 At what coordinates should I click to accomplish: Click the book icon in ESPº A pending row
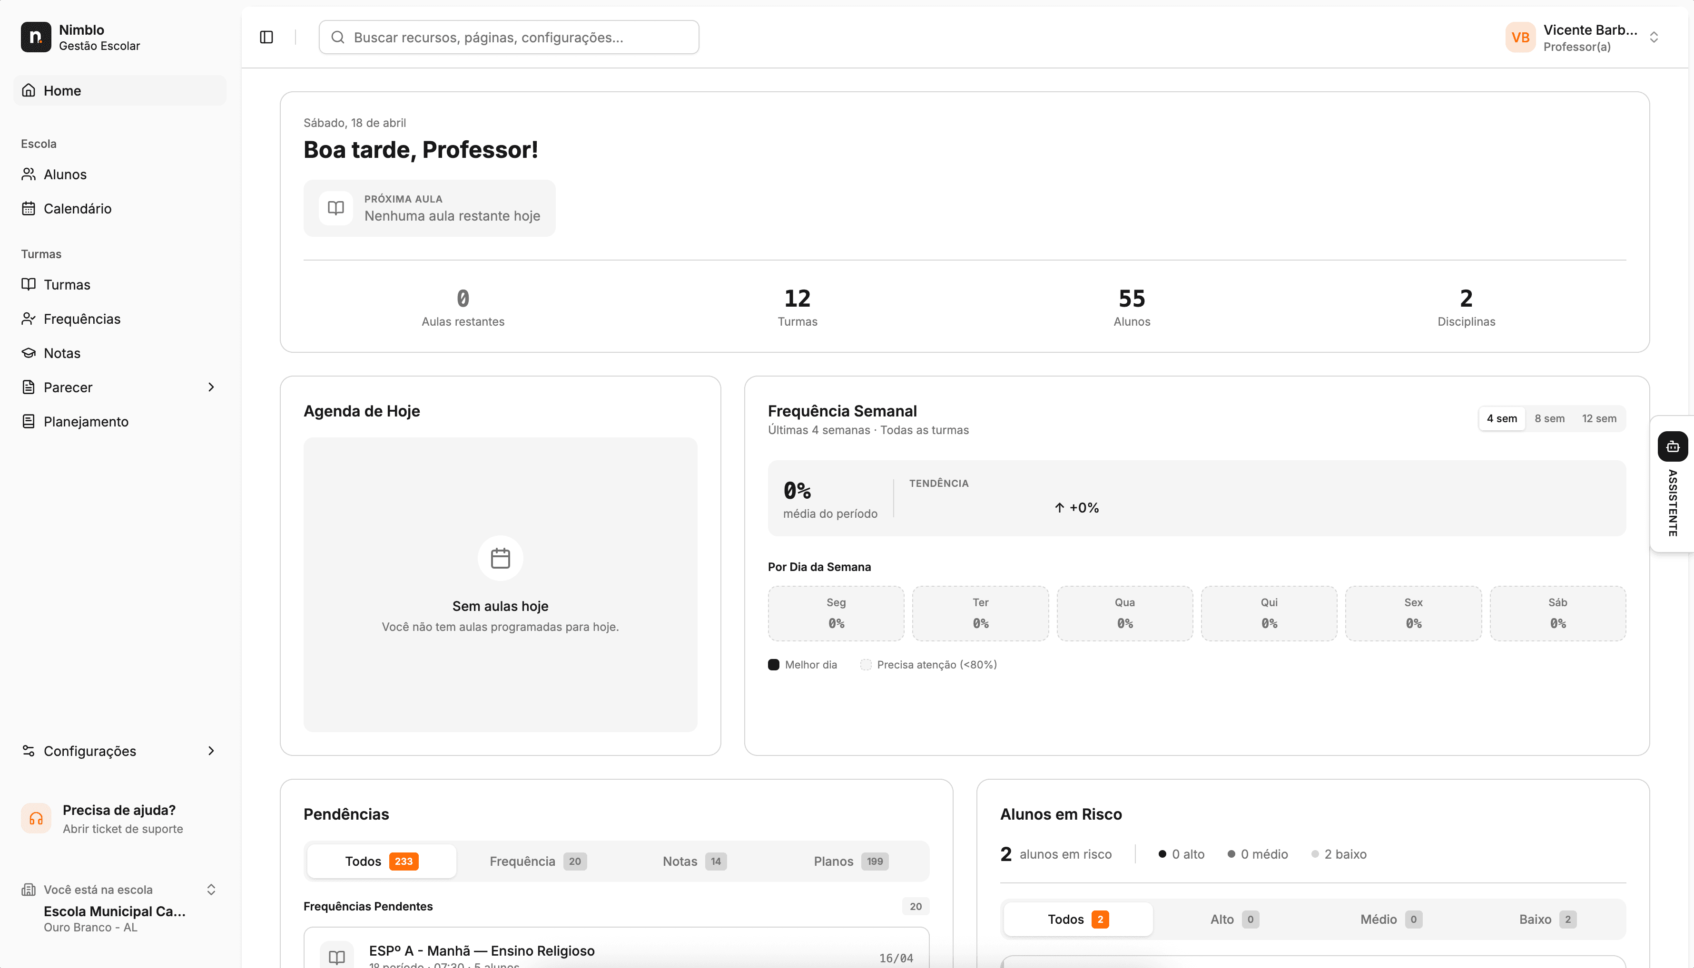point(337,958)
